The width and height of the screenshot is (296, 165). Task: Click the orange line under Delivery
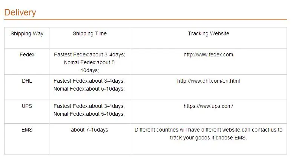(146, 19)
